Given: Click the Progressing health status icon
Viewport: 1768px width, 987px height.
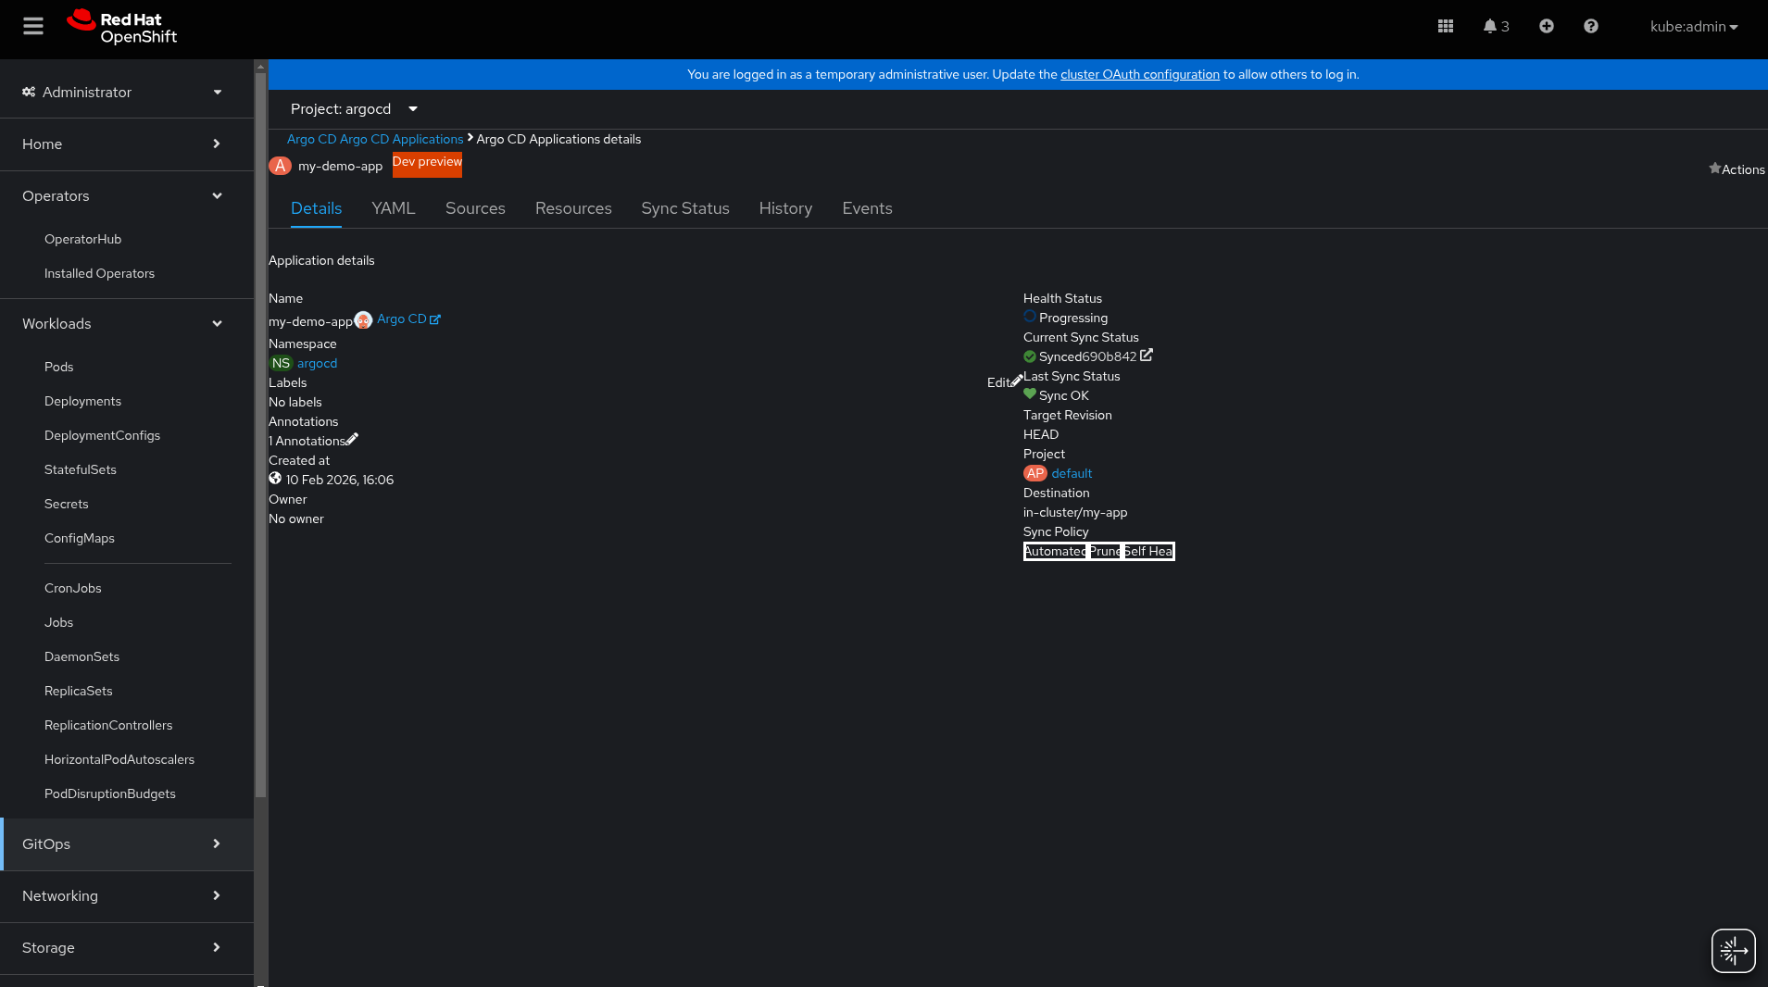Looking at the screenshot, I should point(1030,317).
